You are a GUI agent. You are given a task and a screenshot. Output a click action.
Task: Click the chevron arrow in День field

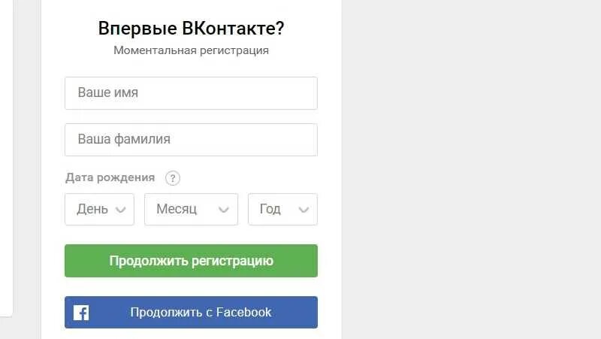(x=121, y=210)
